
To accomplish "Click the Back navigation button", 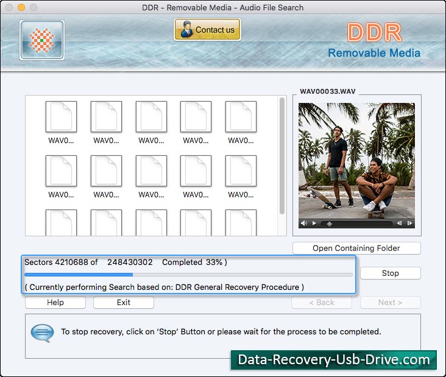I will (322, 303).
